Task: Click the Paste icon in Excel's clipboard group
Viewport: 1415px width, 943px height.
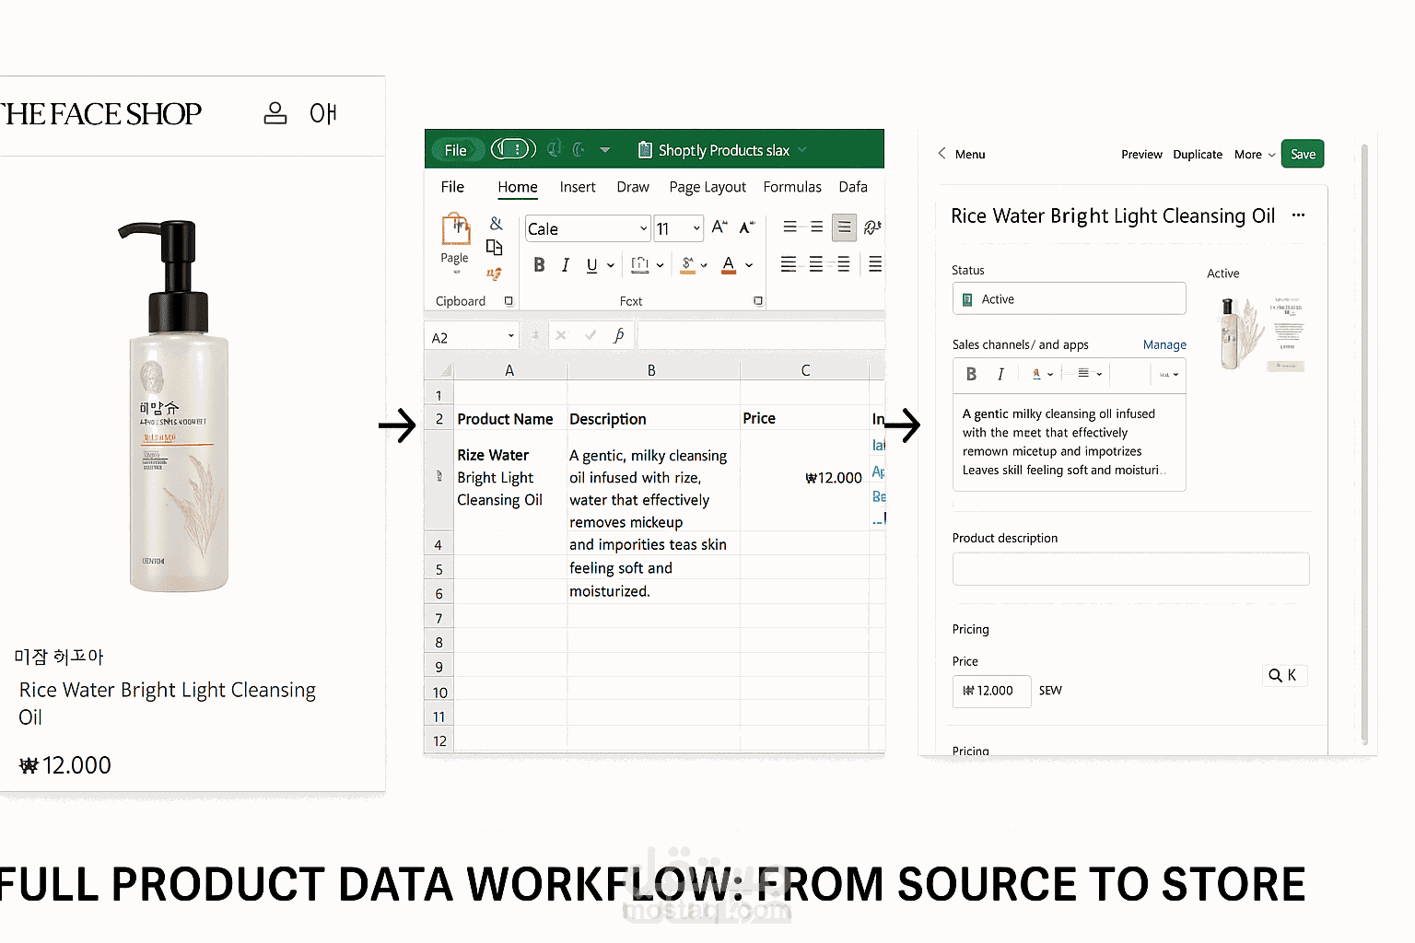Action: pyautogui.click(x=456, y=229)
